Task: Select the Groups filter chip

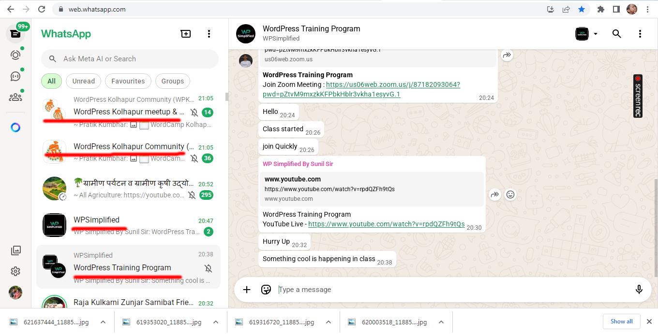Action: coord(173,81)
